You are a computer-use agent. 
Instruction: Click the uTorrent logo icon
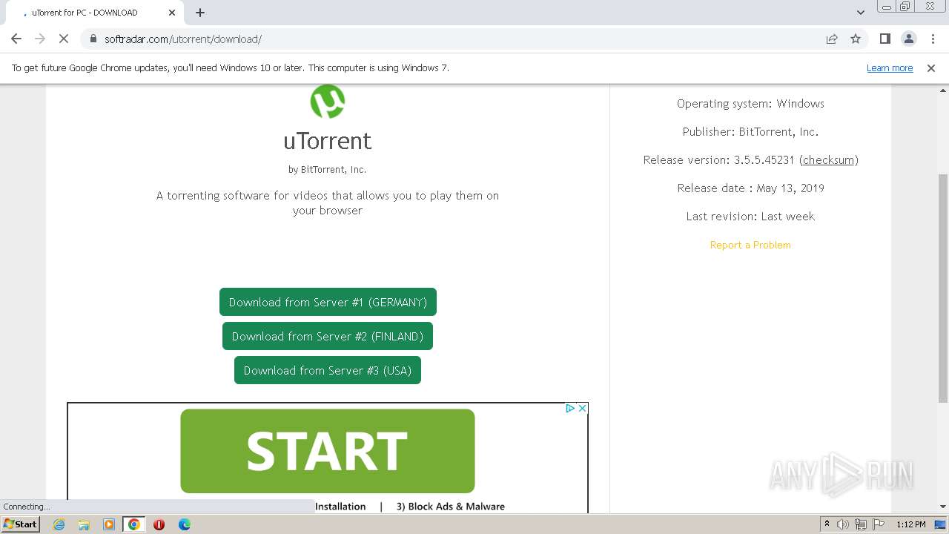pyautogui.click(x=328, y=102)
